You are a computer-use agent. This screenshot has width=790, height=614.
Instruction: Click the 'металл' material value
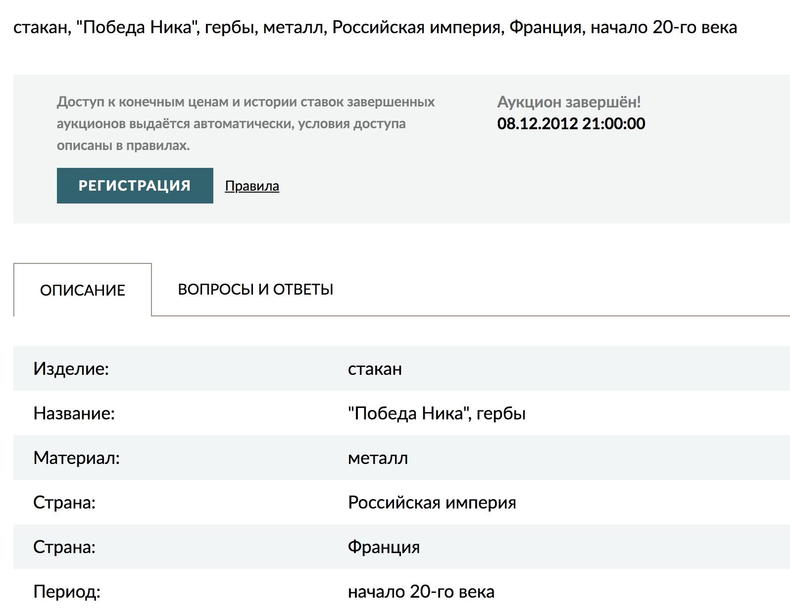(x=378, y=458)
